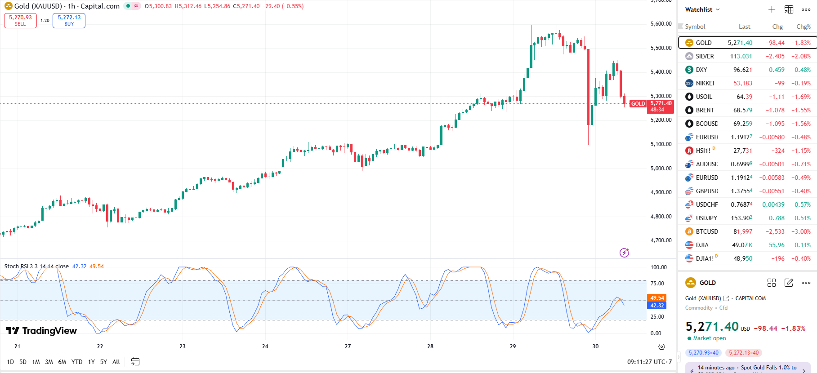Open chart settings gear icon on time axis
This screenshot has height=373, width=817.
coord(661,346)
